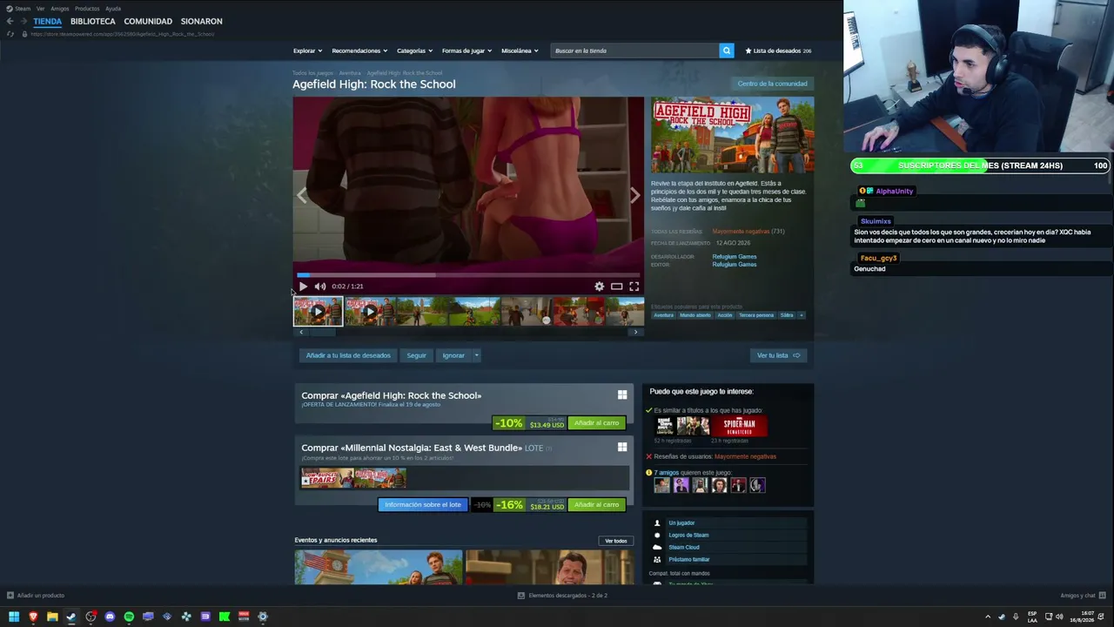Add Agefield High to cart
The width and height of the screenshot is (1114, 627).
click(x=597, y=423)
